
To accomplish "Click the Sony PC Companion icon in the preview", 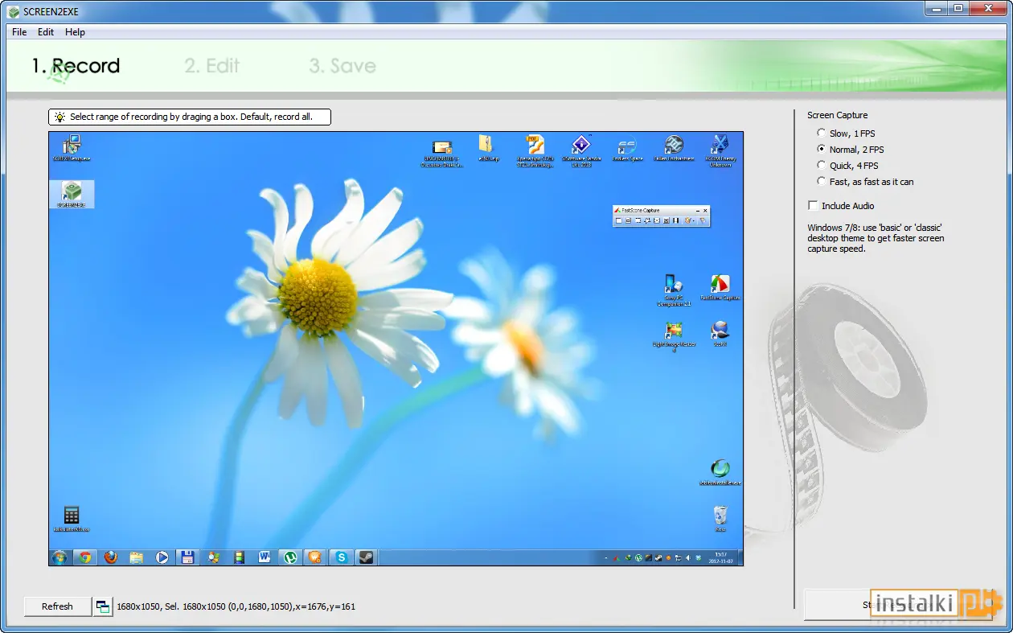I will pos(673,283).
